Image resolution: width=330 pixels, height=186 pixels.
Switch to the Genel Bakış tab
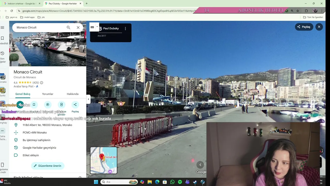click(23, 94)
